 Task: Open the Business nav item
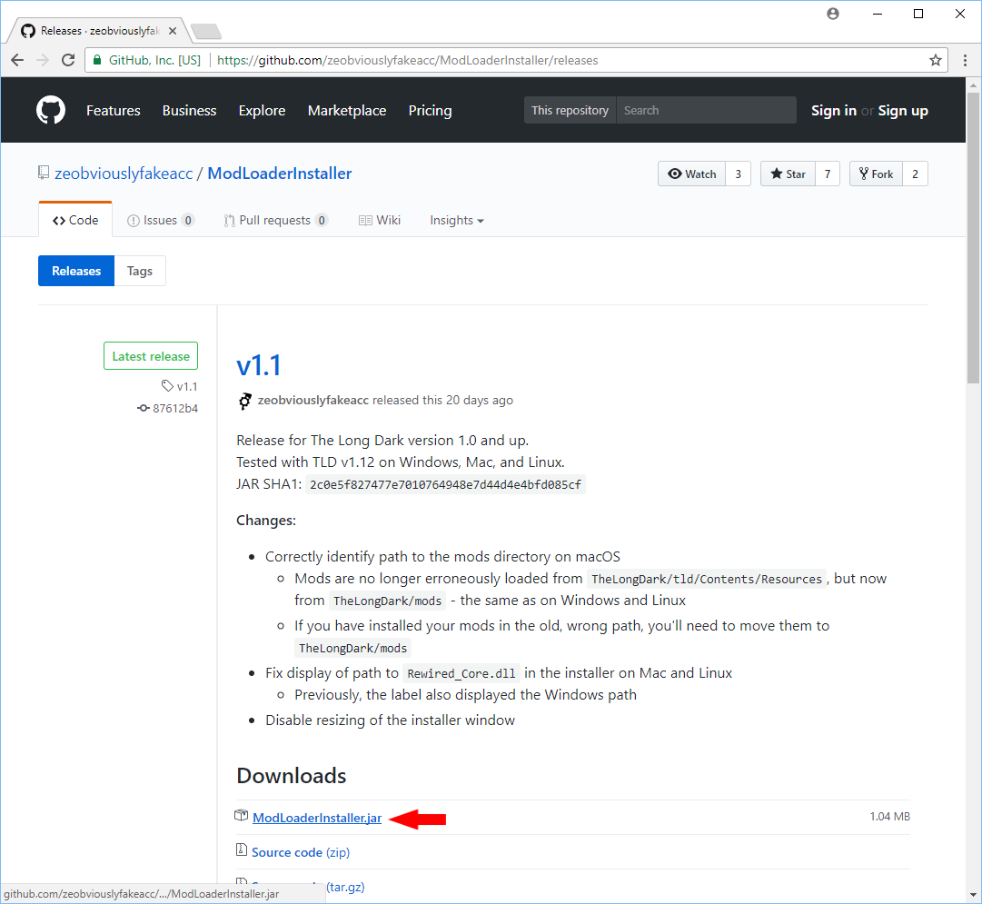(189, 110)
